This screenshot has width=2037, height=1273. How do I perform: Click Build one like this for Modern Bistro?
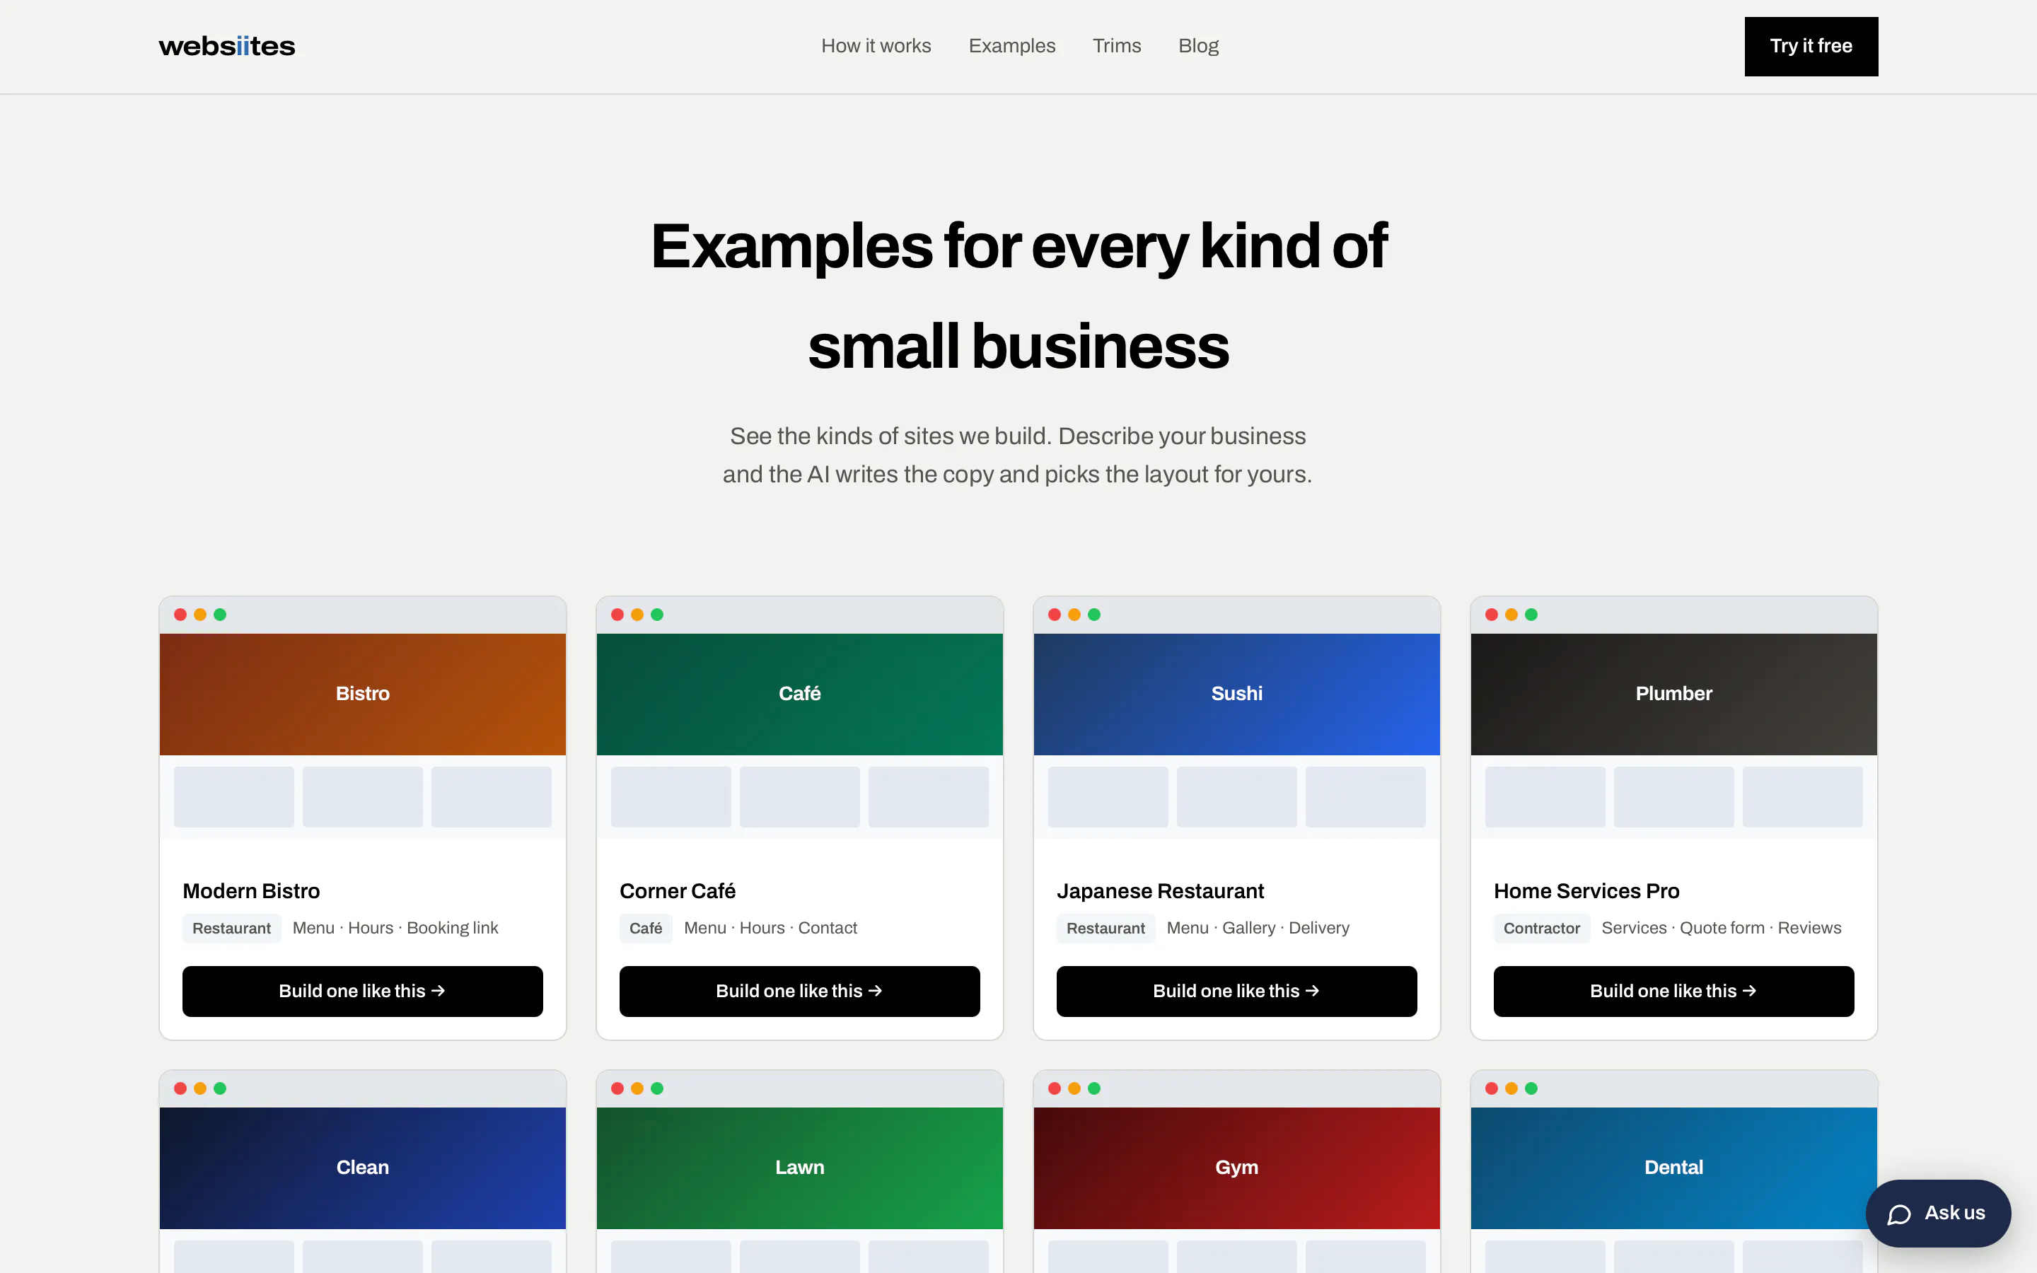click(x=362, y=991)
